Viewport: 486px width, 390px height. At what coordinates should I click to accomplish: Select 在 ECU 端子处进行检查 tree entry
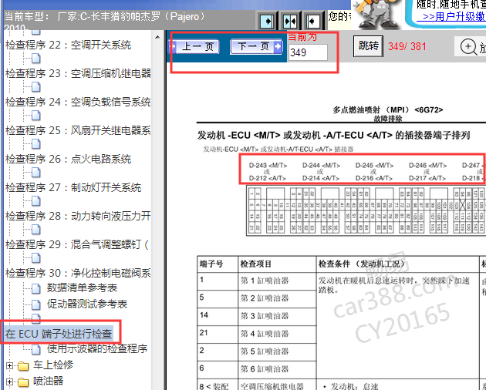tap(59, 334)
